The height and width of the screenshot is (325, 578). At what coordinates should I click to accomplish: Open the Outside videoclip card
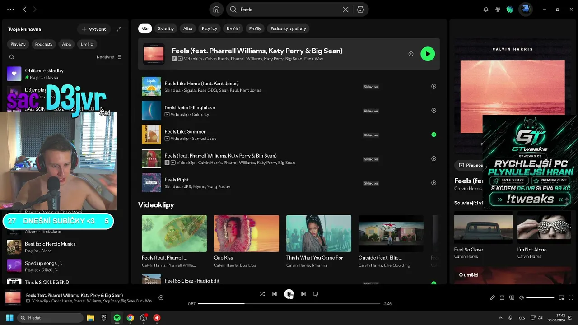[391, 241]
